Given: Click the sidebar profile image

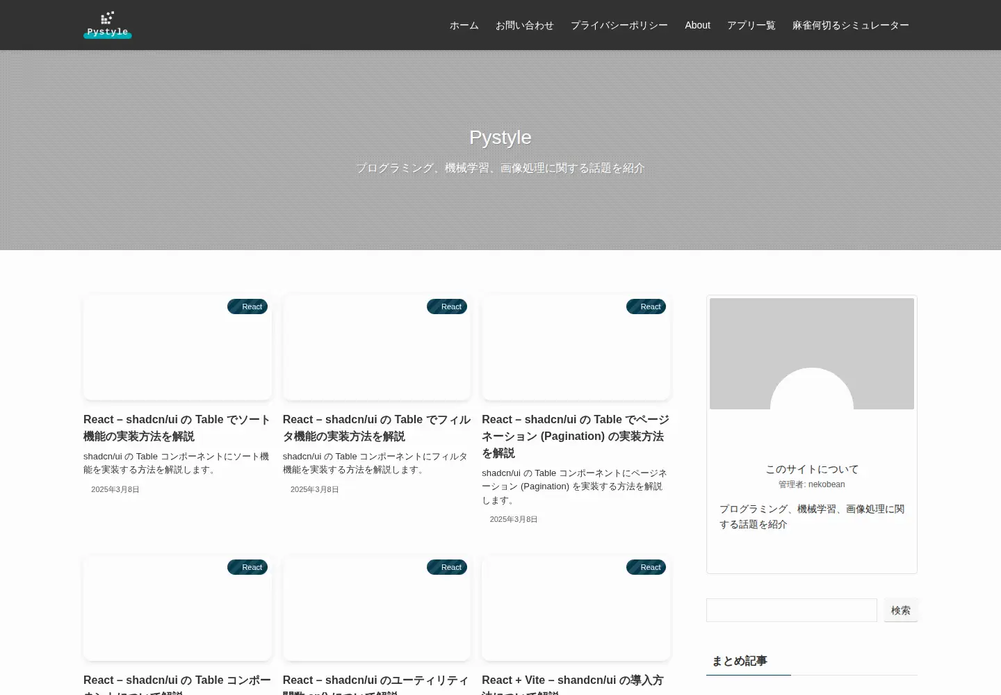Looking at the screenshot, I should coord(812,354).
